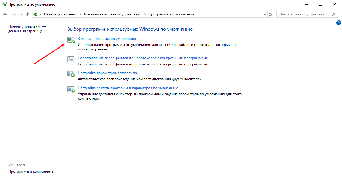The image size is (342, 179).
Task: Expand the address bar history dropdown
Action: click(x=265, y=15)
